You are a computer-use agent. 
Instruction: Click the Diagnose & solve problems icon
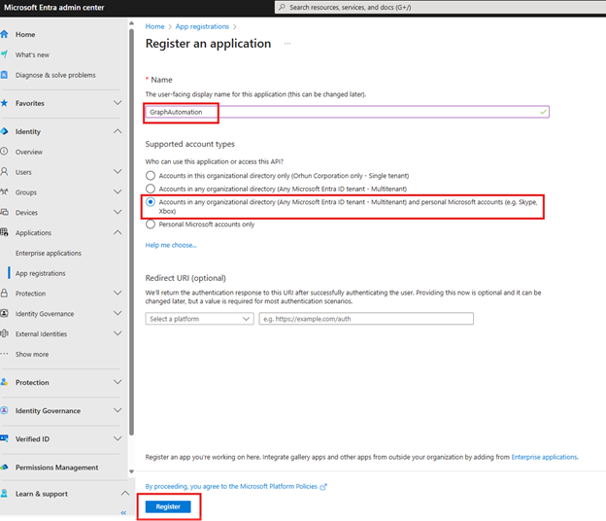click(x=5, y=75)
